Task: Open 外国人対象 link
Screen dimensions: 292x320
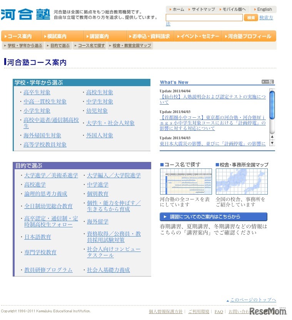Action: [x=99, y=135]
